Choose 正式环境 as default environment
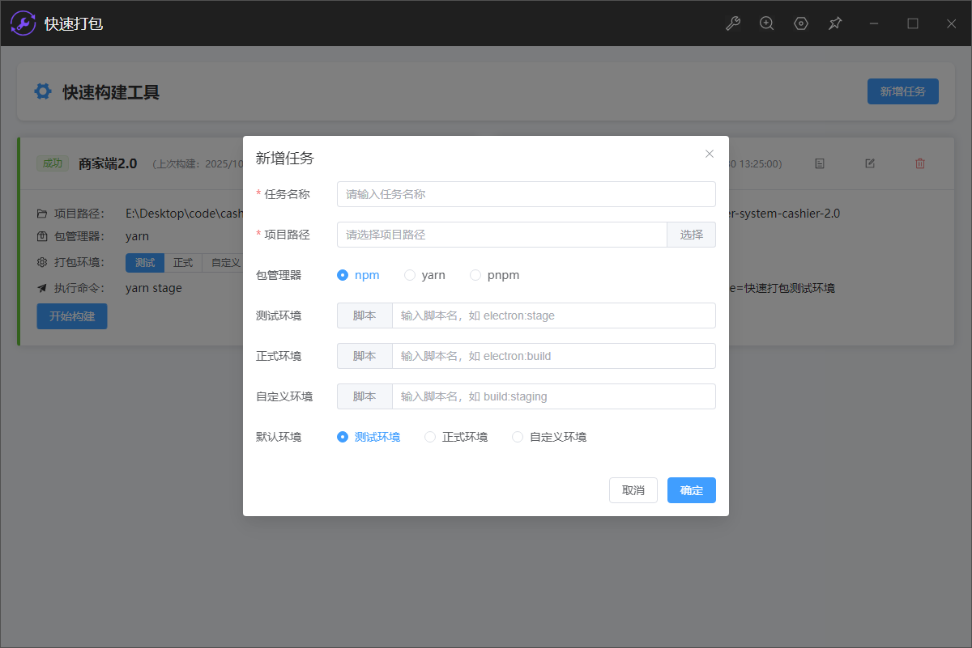The width and height of the screenshot is (972, 648). click(430, 437)
